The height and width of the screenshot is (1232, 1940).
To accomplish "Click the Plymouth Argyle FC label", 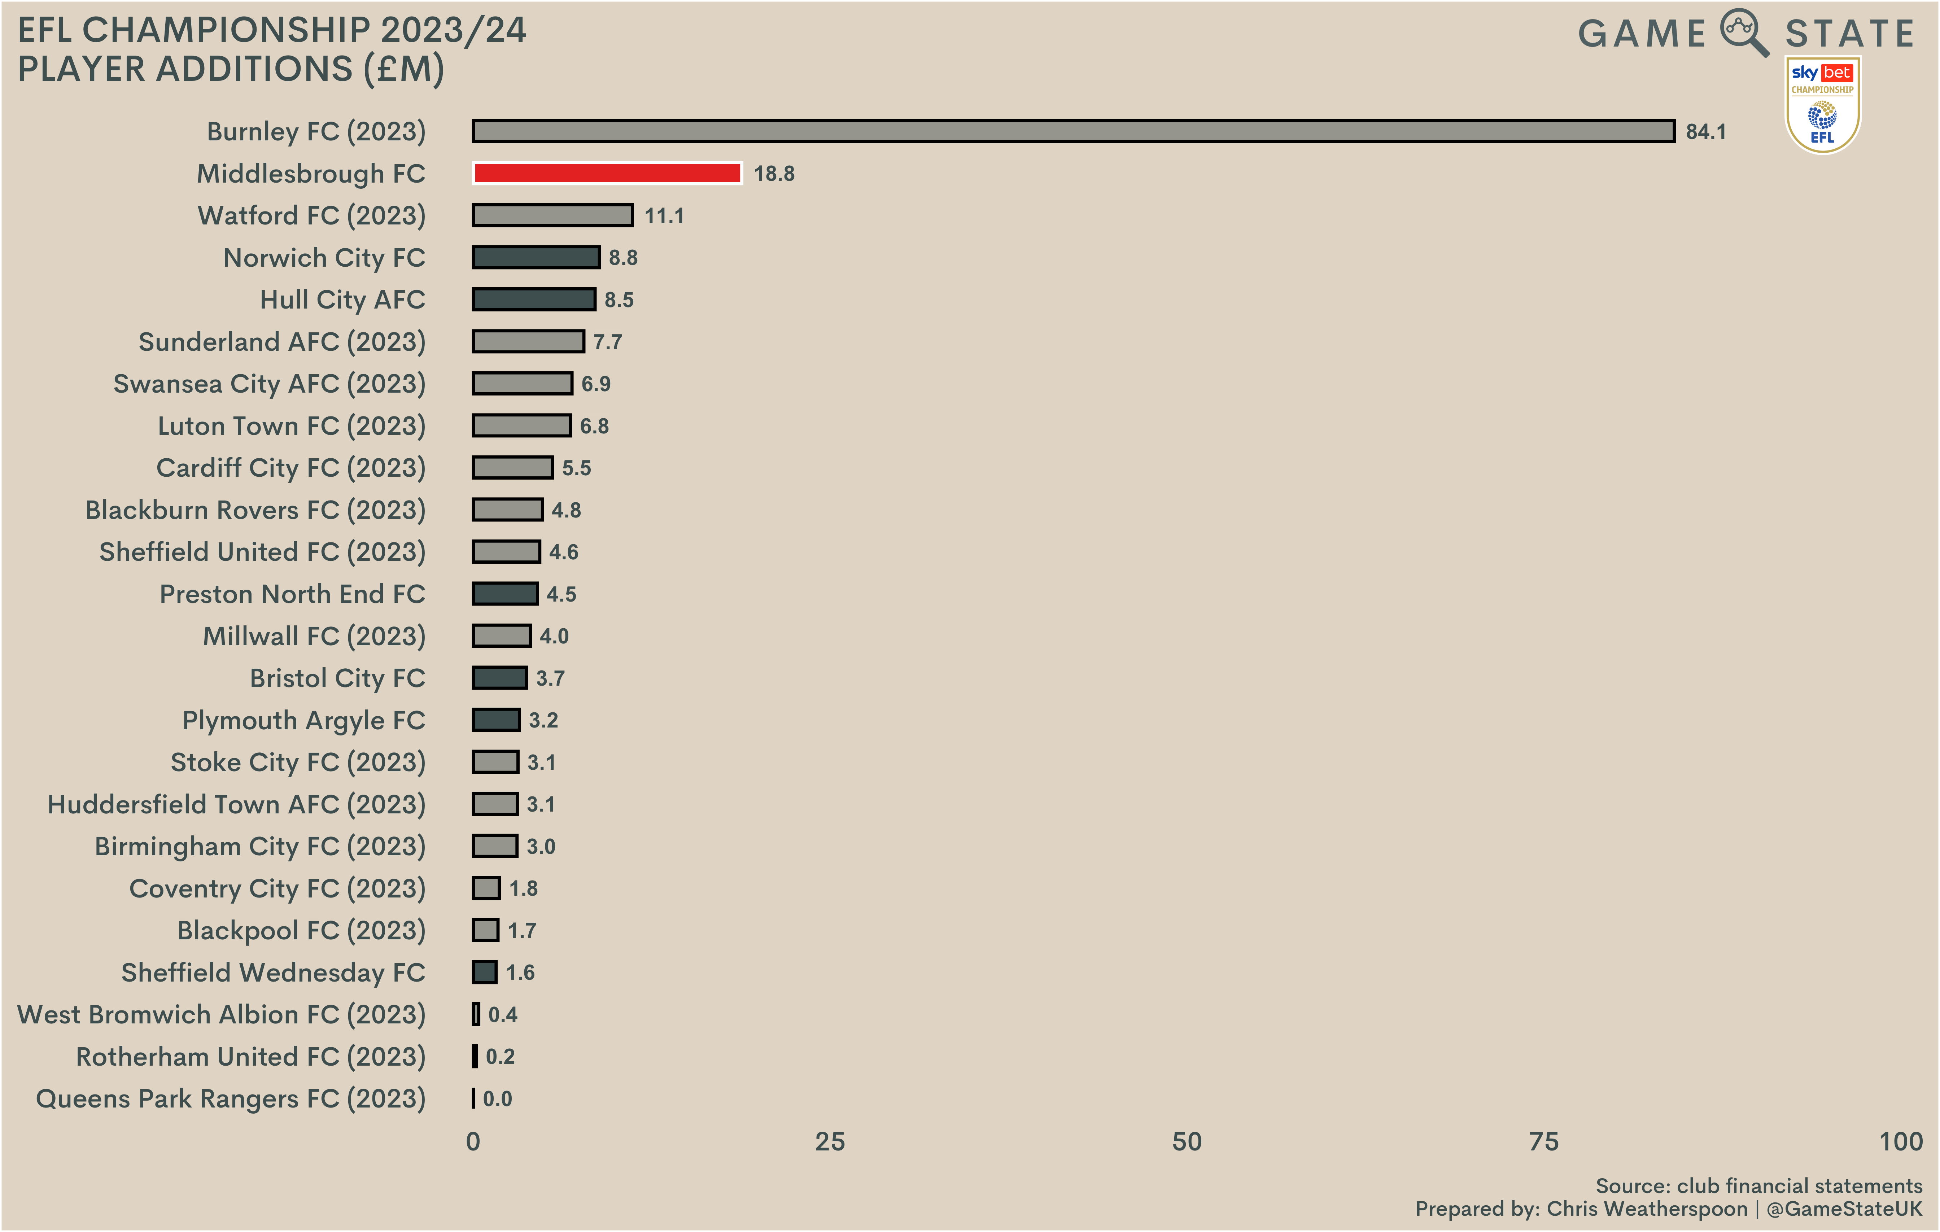I will coord(304,720).
